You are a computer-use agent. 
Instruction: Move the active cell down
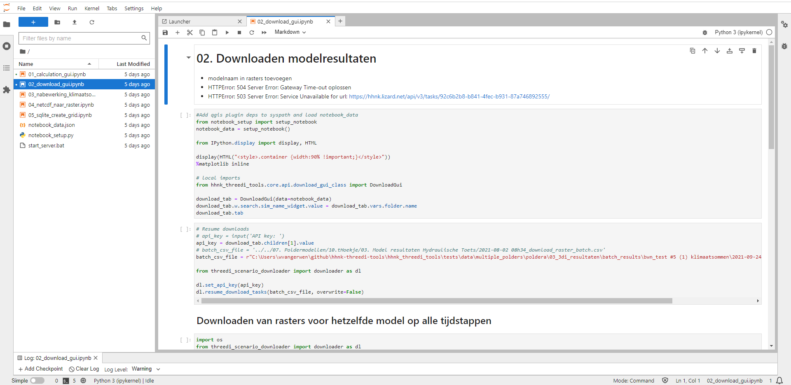pyautogui.click(x=717, y=51)
